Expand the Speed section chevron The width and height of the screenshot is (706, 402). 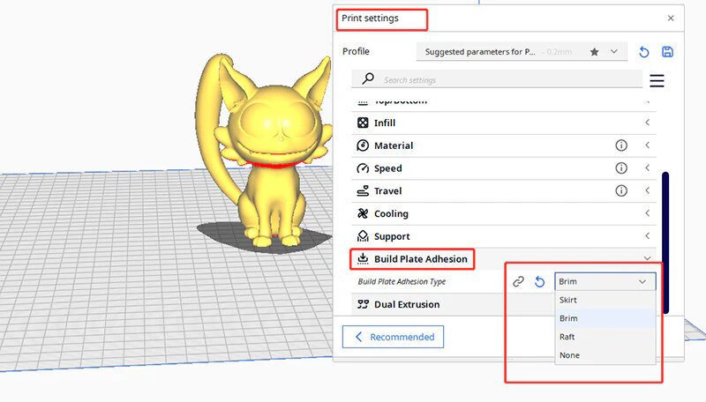tap(647, 167)
